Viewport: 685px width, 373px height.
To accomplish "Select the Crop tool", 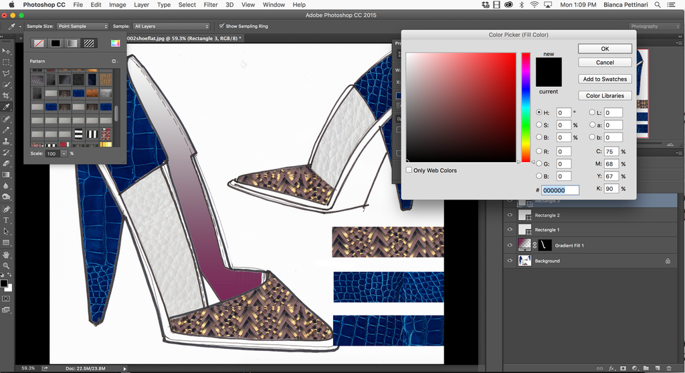I will [x=6, y=95].
